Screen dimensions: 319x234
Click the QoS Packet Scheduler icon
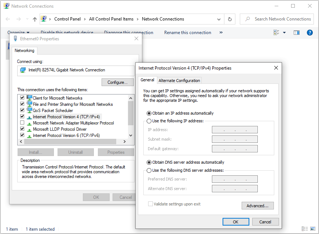[29, 110]
